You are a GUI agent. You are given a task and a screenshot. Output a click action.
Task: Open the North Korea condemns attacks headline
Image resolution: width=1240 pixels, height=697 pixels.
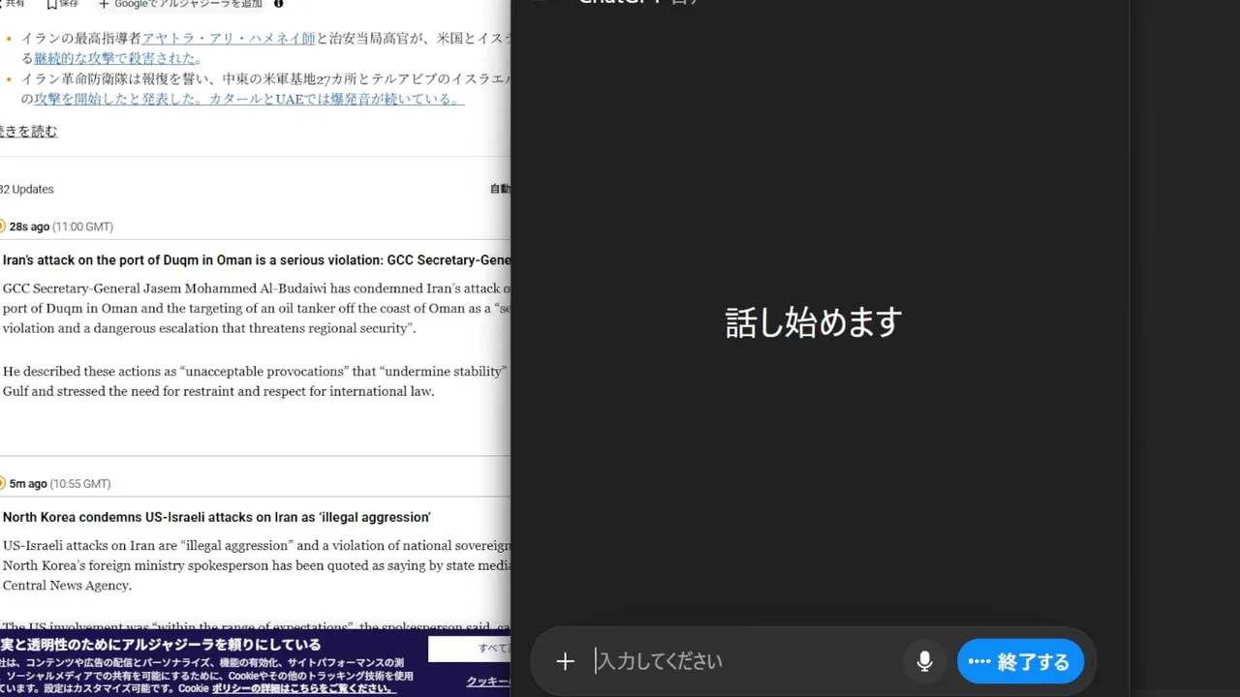point(216,517)
